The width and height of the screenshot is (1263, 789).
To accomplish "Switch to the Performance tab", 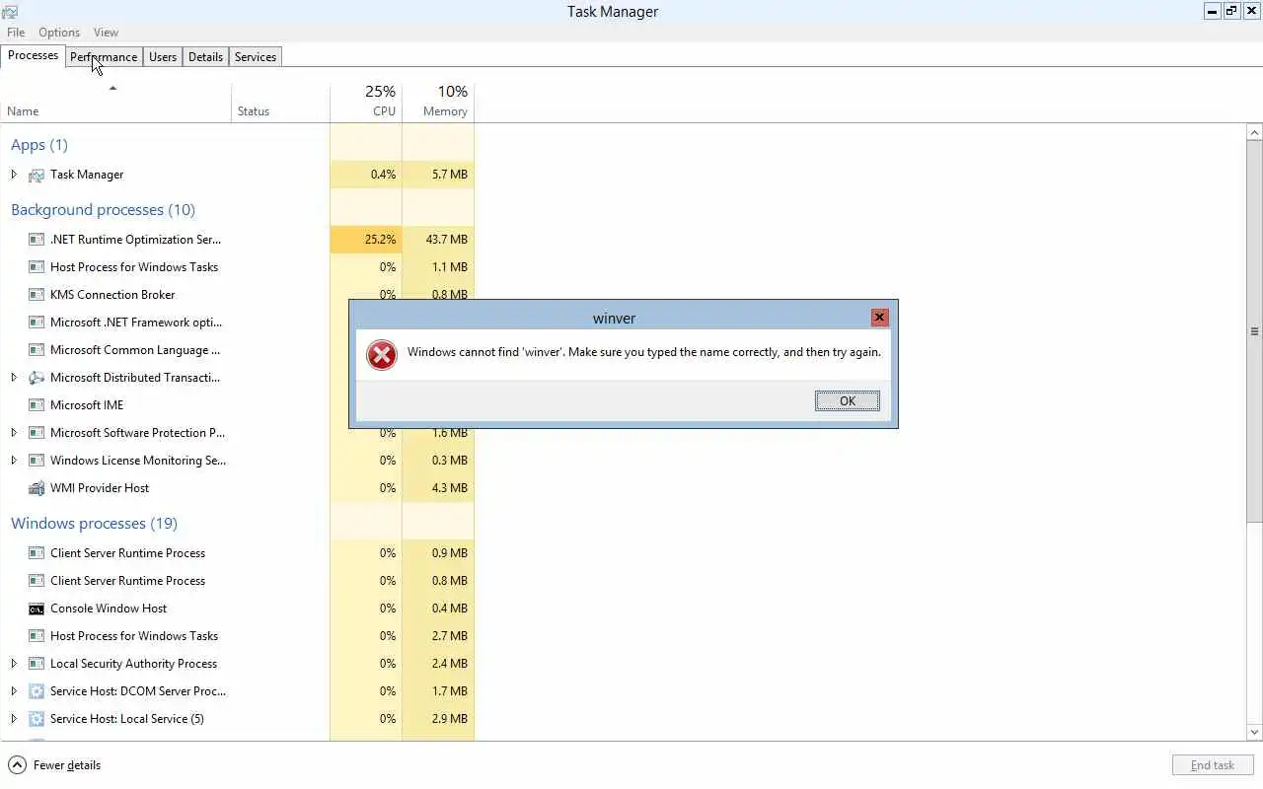I will point(104,57).
